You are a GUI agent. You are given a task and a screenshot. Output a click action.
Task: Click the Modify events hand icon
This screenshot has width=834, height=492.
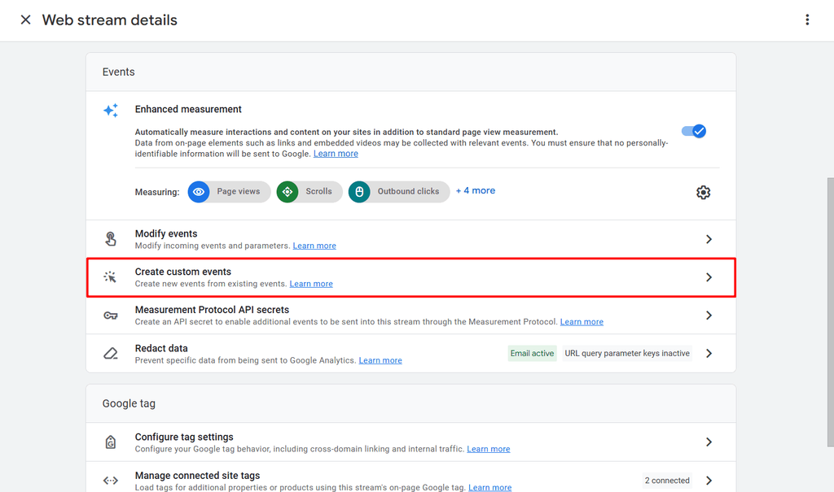tap(111, 239)
